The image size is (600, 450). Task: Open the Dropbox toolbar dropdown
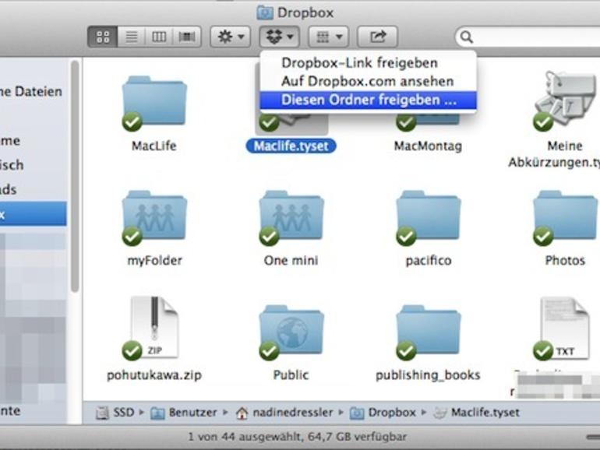279,37
